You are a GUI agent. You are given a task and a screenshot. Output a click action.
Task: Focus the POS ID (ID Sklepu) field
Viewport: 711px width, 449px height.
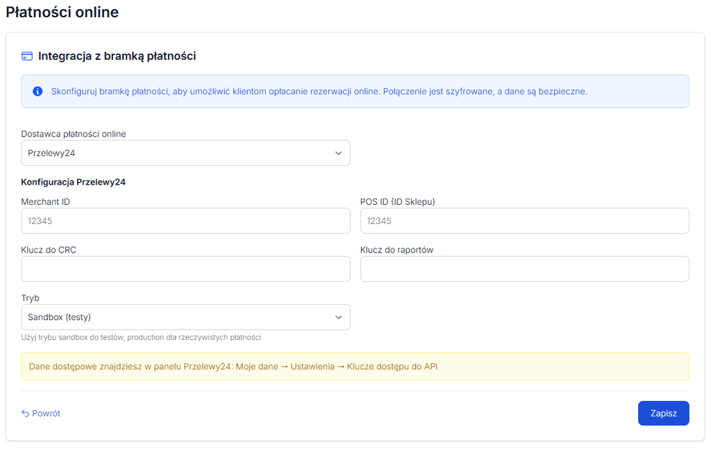(525, 221)
